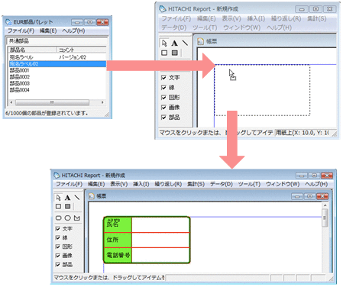
Task: Select 宛名ラベル row in parts palette
Action: [x=57, y=57]
